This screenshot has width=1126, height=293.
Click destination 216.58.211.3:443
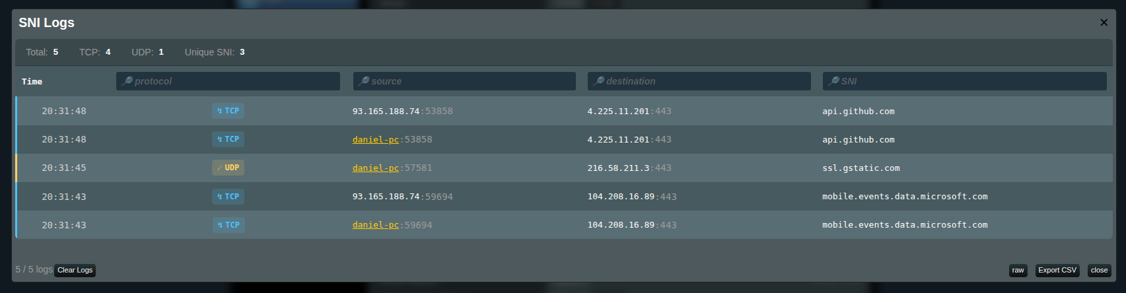(629, 168)
